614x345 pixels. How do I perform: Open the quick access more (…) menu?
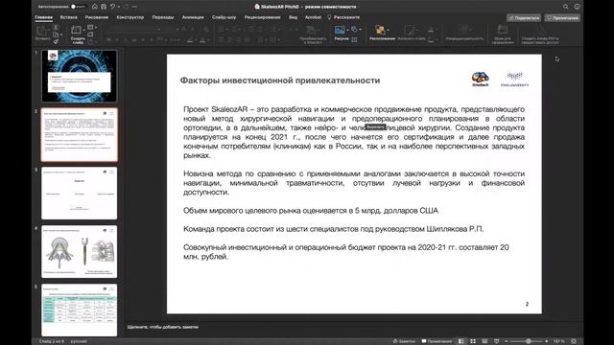tap(134, 7)
